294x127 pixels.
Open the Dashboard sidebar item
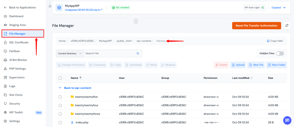click(x=16, y=16)
